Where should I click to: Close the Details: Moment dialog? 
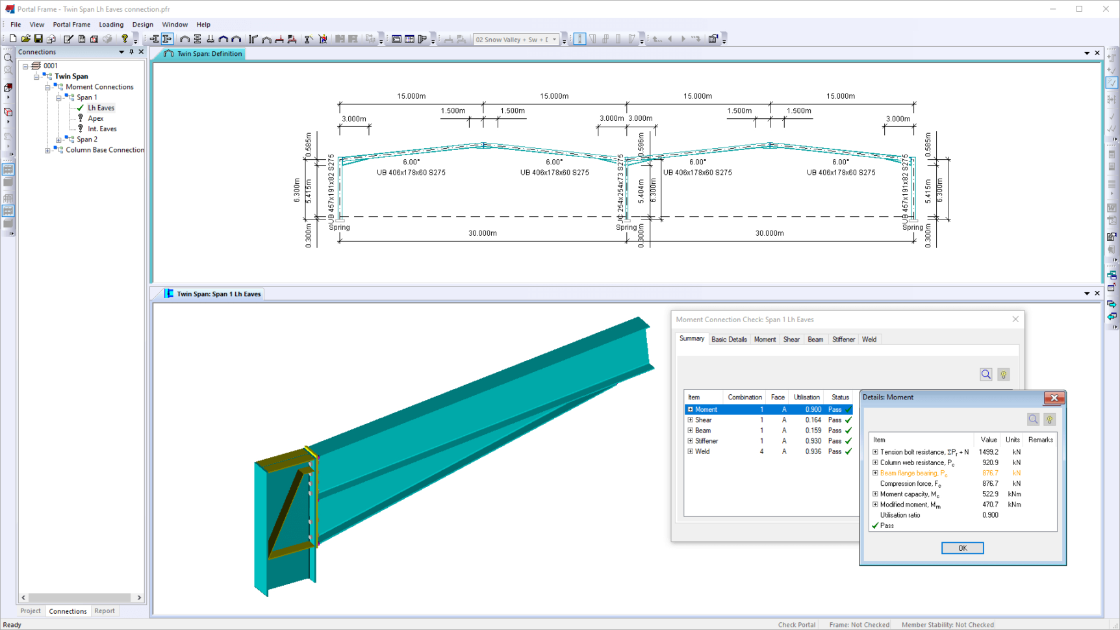pyautogui.click(x=1054, y=397)
